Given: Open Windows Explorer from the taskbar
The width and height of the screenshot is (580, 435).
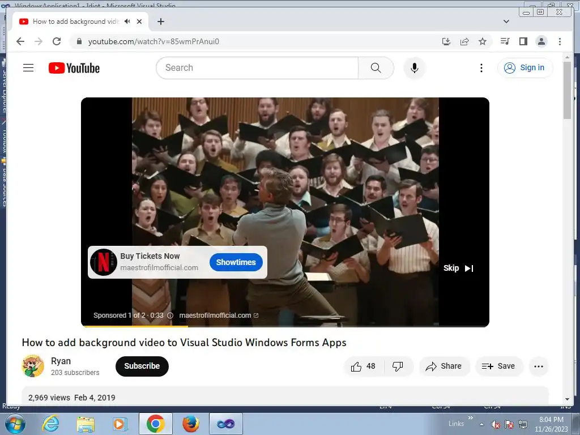Looking at the screenshot, I should 86,424.
